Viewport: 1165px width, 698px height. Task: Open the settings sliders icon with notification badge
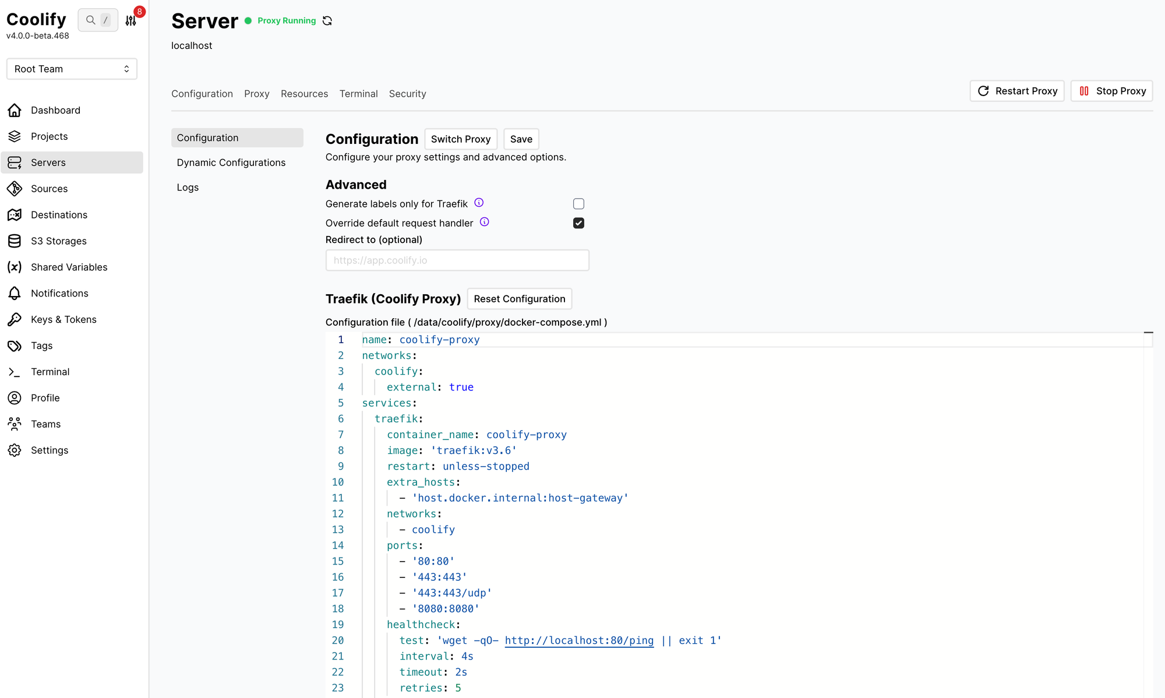131,20
